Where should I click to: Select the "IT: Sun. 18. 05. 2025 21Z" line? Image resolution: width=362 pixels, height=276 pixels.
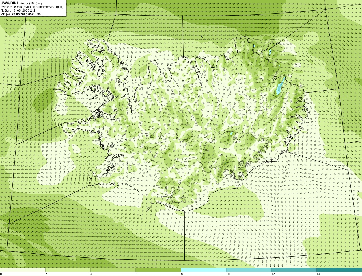(x=18, y=10)
